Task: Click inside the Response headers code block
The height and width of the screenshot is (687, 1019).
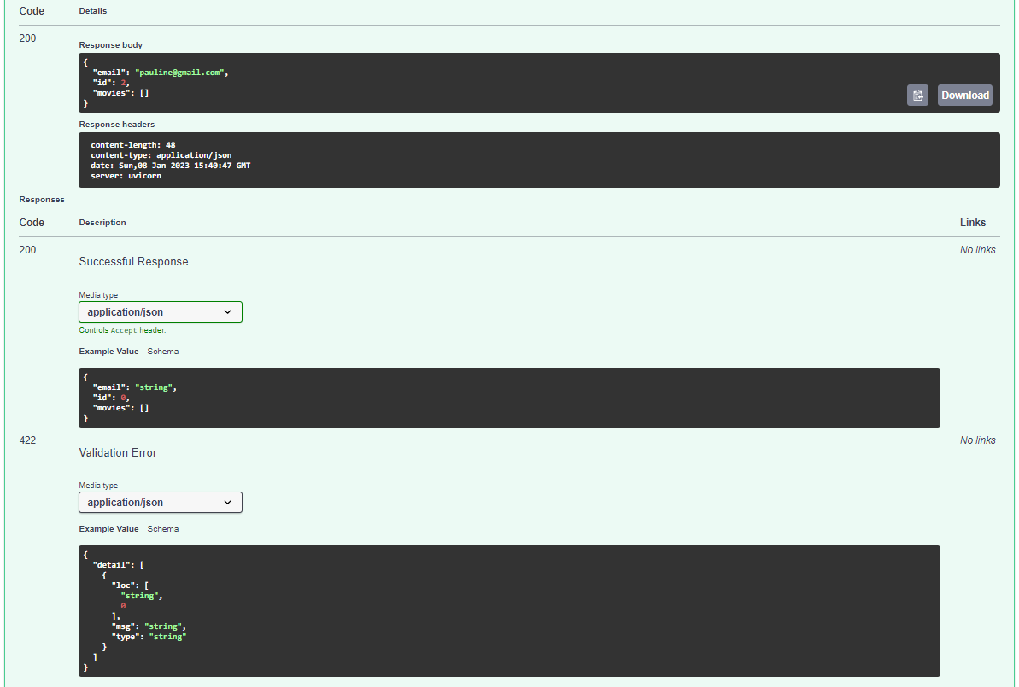Action: point(342,160)
